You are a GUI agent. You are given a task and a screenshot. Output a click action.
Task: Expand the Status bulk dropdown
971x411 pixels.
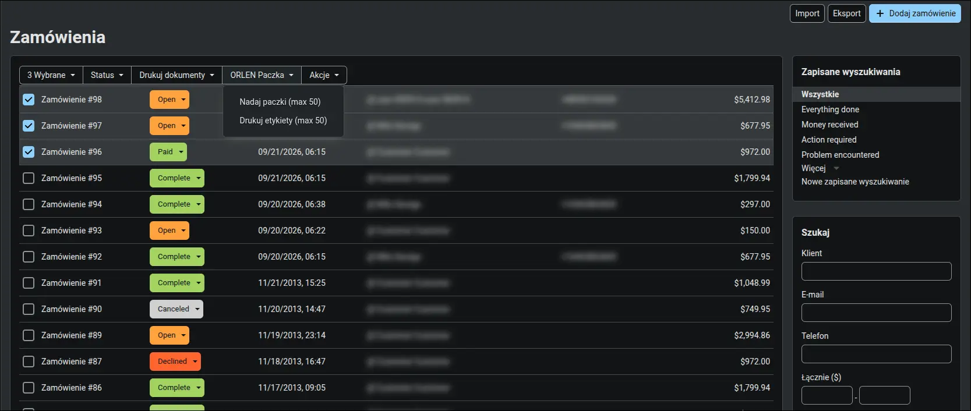point(107,75)
